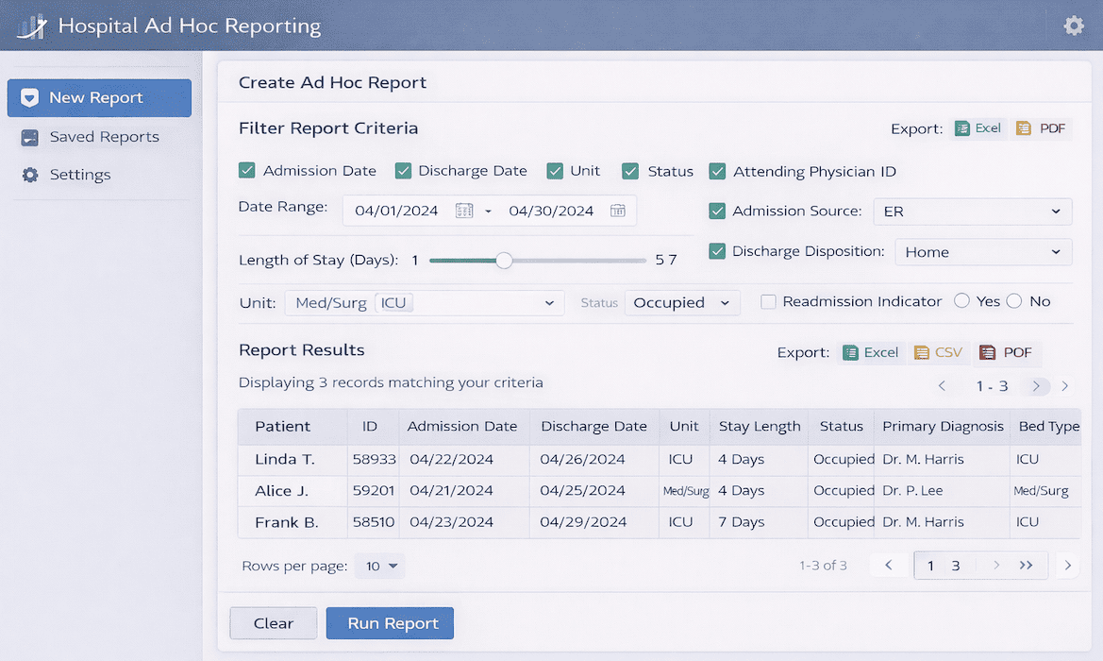This screenshot has width=1103, height=661.
Task: Click the start date calendar icon
Action: click(x=463, y=211)
